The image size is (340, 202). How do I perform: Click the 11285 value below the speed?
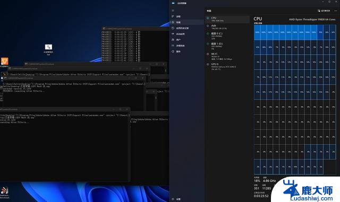pos(267,188)
